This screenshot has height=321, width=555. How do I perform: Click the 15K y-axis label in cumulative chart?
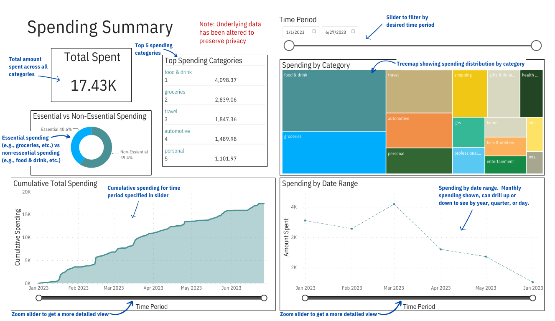pos(26,214)
